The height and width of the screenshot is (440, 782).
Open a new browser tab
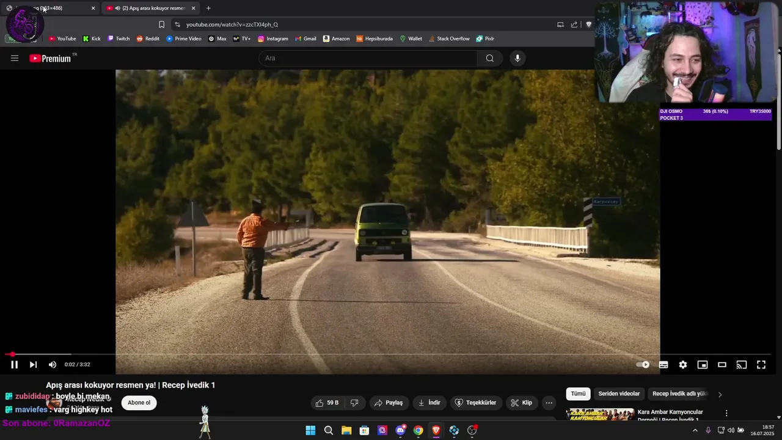pos(208,8)
